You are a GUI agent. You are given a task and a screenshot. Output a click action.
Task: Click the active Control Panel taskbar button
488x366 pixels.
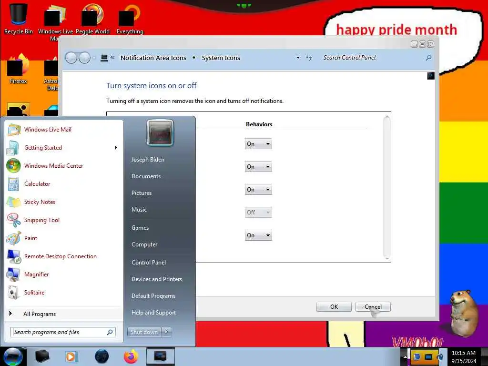tap(160, 356)
